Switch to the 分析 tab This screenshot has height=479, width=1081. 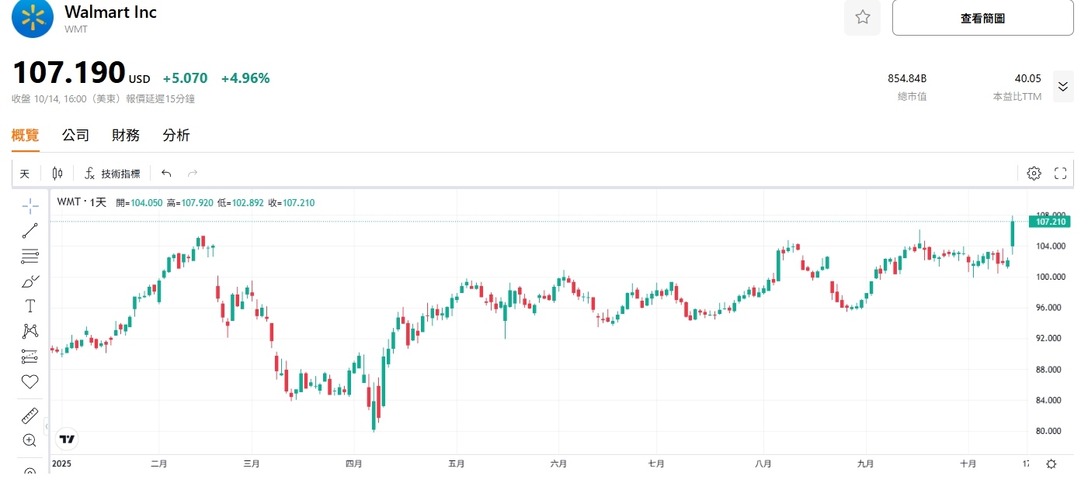tap(176, 136)
